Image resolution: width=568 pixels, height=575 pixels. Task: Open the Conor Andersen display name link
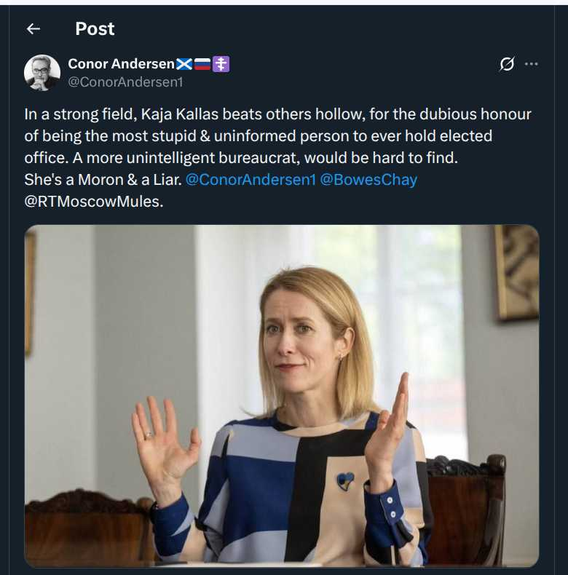122,64
